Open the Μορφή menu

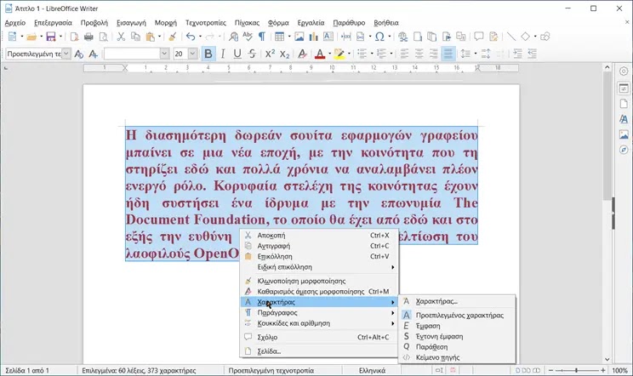pyautogui.click(x=166, y=23)
